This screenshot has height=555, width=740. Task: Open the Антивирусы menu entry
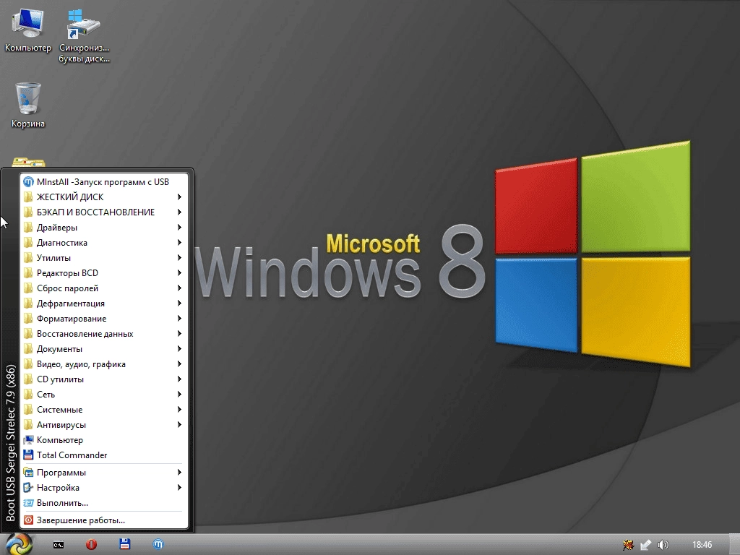point(104,425)
